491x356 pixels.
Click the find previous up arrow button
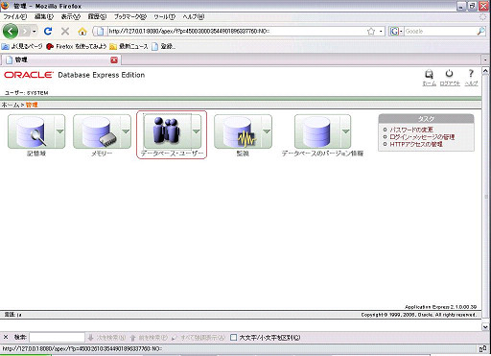[149, 338]
